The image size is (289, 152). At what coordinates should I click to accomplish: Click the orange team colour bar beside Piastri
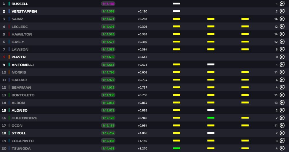(9, 57)
